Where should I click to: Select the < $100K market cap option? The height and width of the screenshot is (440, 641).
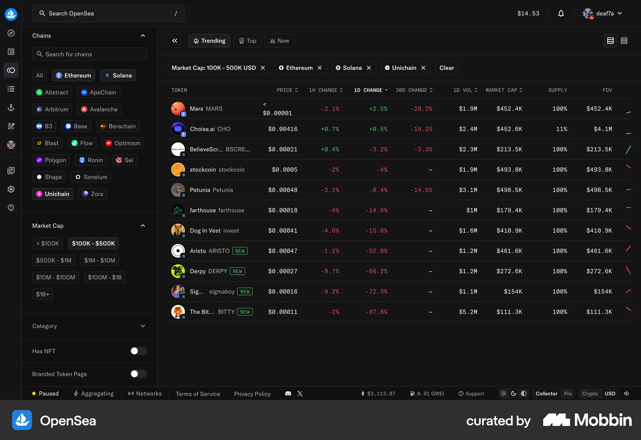tap(47, 243)
